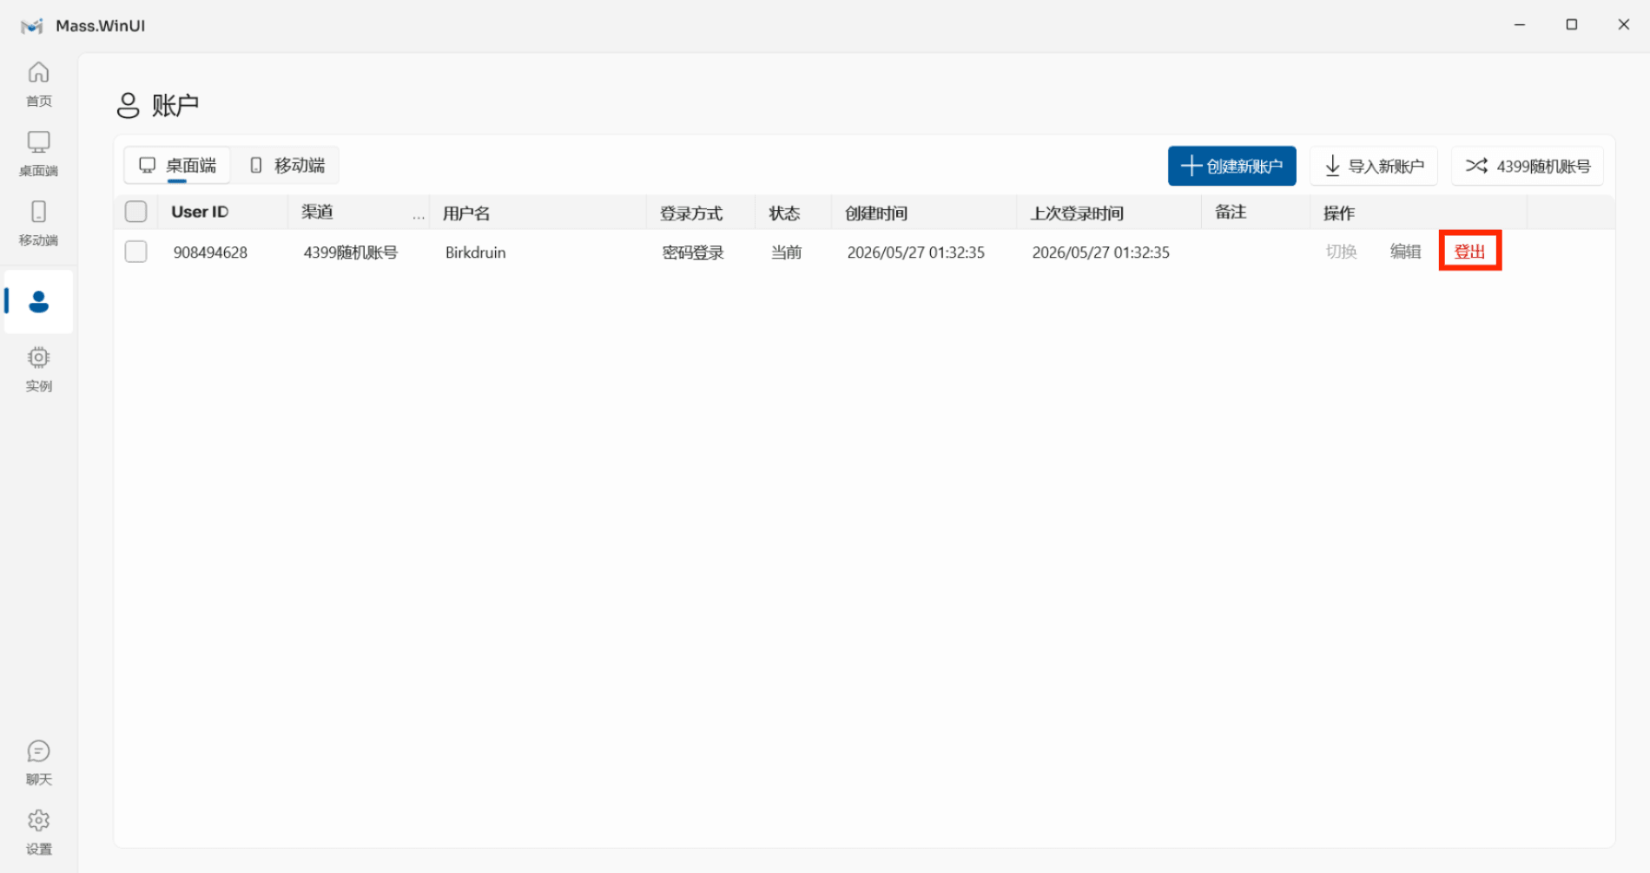Viewport: 1650px width, 873px height.
Task: Click the Mass.WinUI app logo icon
Action: pyautogui.click(x=32, y=26)
